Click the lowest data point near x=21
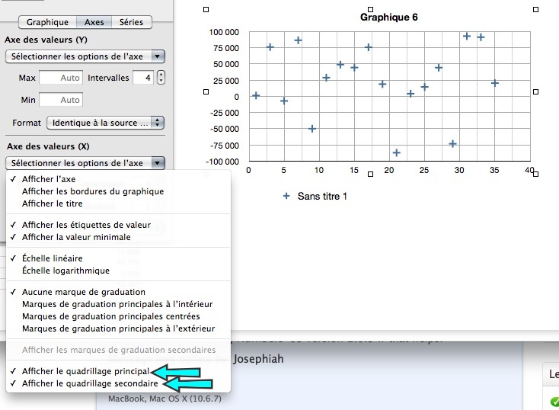Screen dimensions: 559x410 [x=397, y=152]
